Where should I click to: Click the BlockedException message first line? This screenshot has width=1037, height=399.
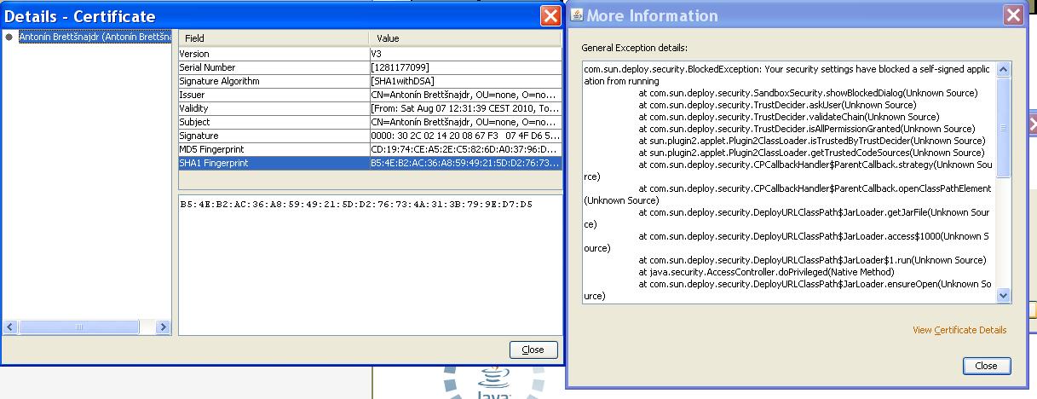click(x=786, y=69)
